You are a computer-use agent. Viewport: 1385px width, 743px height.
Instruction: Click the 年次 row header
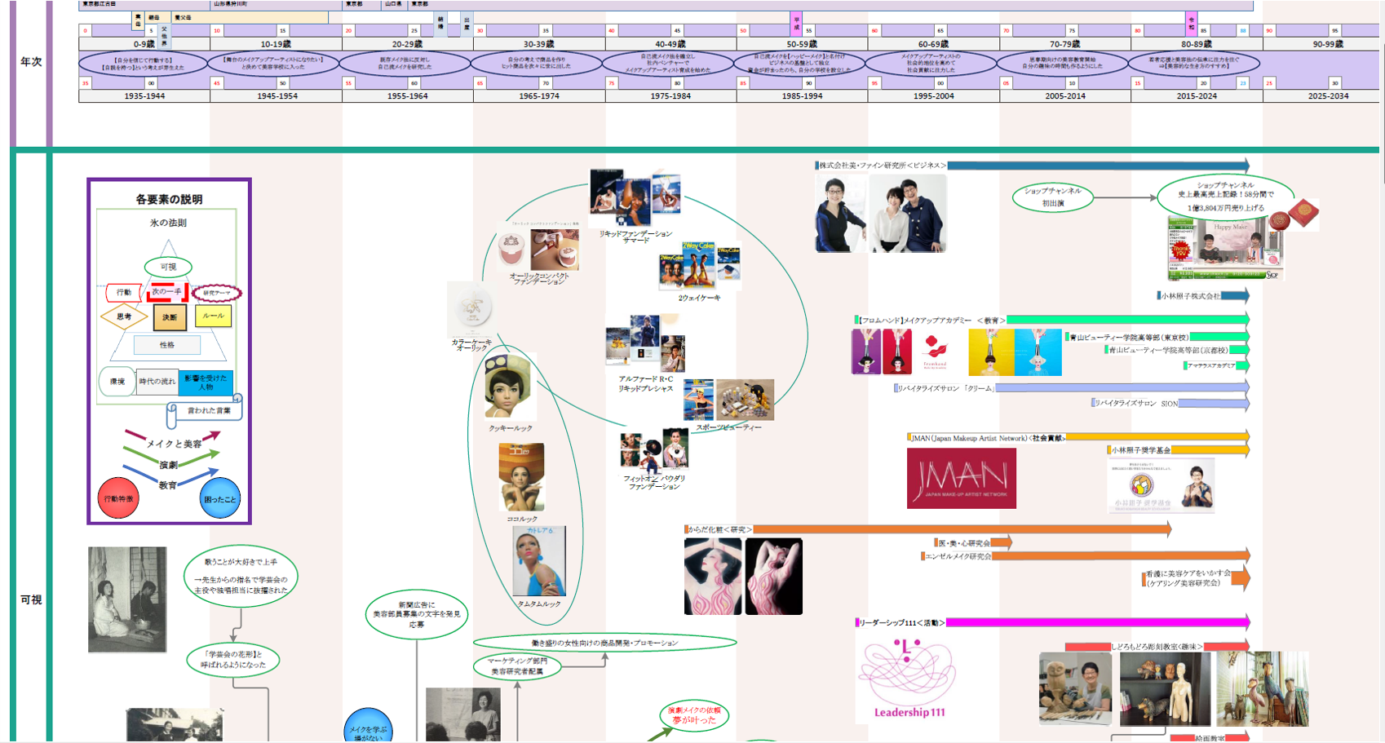click(31, 62)
